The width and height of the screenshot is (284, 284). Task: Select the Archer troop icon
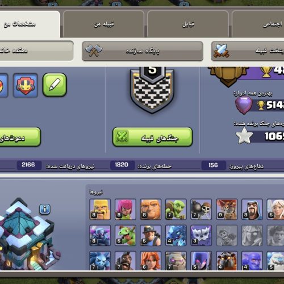(126, 209)
